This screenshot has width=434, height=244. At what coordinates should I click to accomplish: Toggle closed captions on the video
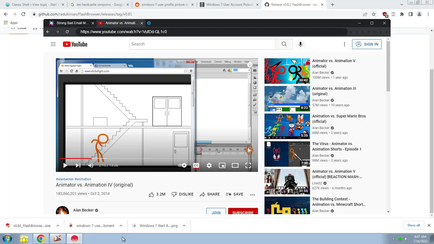pyautogui.click(x=196, y=165)
